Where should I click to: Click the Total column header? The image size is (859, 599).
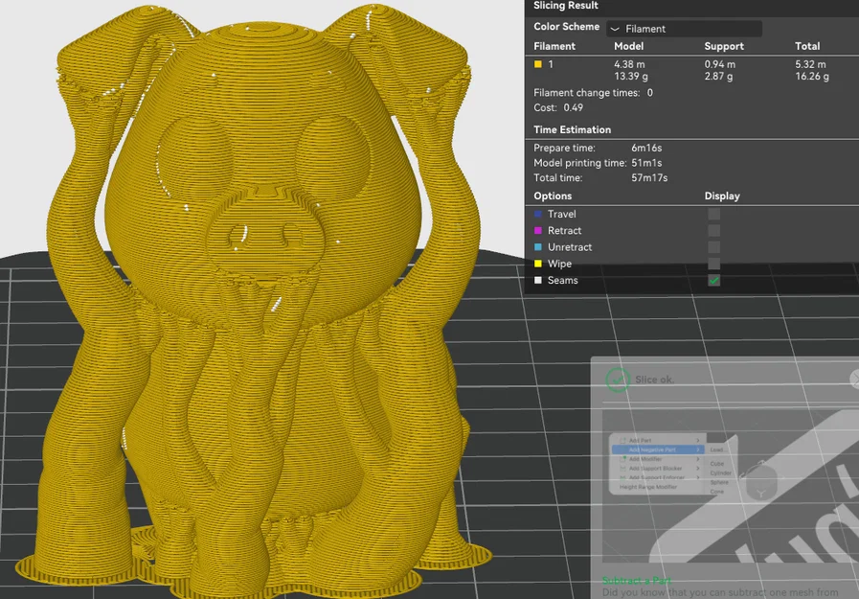pos(807,46)
